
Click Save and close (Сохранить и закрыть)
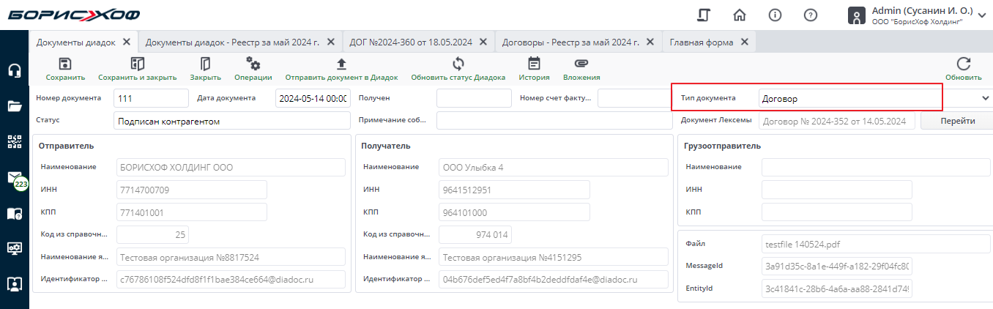pyautogui.click(x=137, y=64)
